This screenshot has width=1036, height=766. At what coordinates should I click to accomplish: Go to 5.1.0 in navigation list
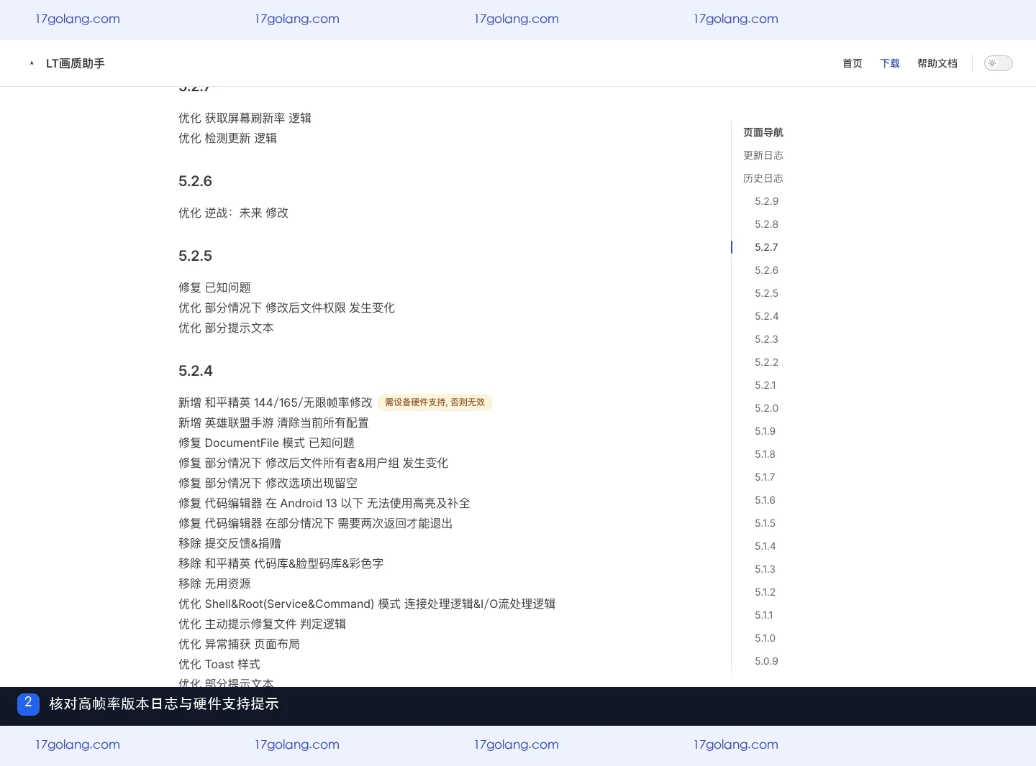click(765, 638)
